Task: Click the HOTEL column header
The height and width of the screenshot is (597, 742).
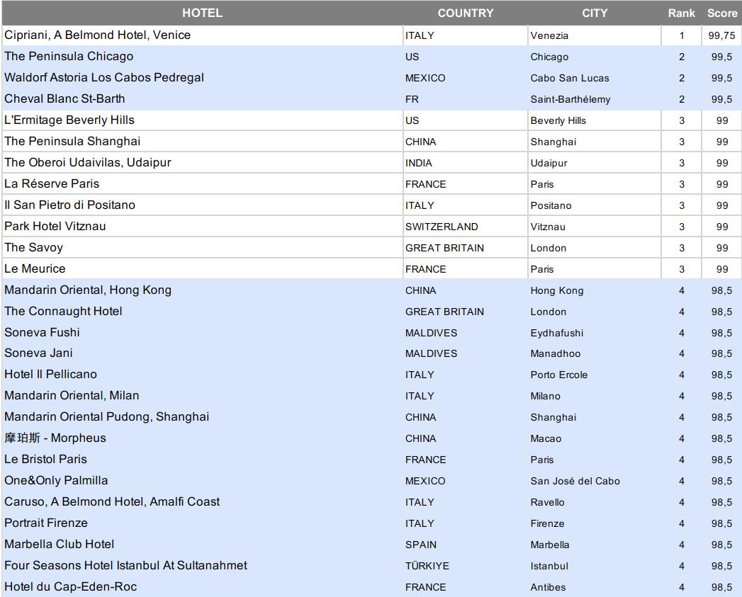Action: pyautogui.click(x=202, y=13)
